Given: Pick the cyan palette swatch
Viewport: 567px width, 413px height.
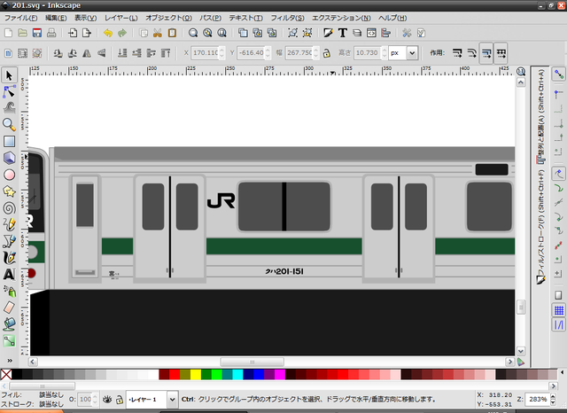Looking at the screenshot, I should coord(237,374).
